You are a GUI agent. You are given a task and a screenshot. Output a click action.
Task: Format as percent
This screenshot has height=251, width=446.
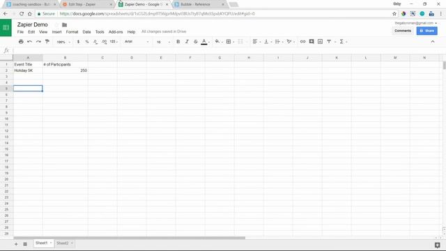[x=87, y=42]
